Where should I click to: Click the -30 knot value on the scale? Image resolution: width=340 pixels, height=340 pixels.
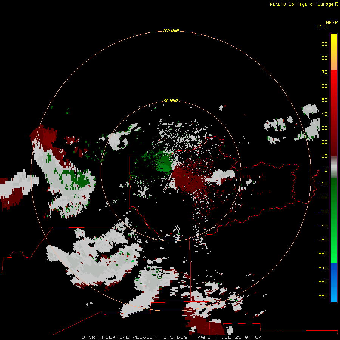pos(323,212)
